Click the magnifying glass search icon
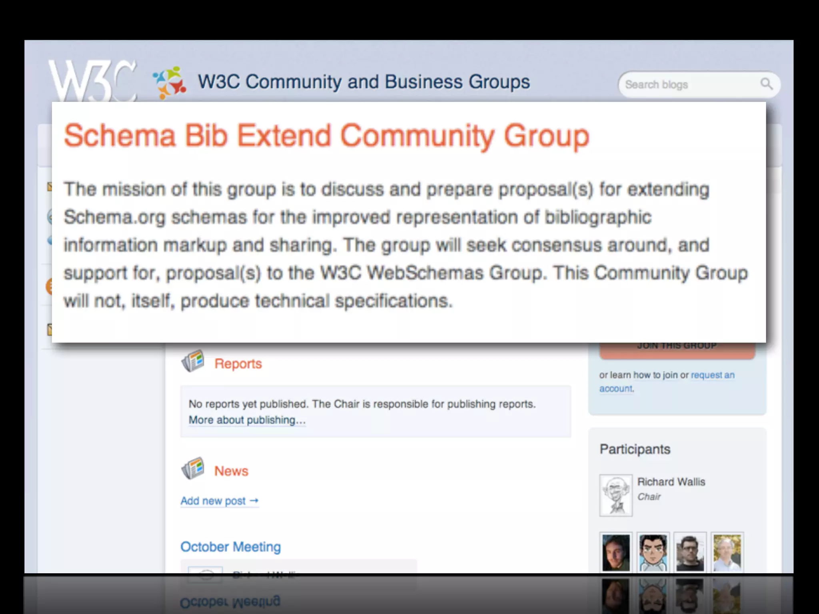Viewport: 819px width, 614px height. [x=766, y=84]
